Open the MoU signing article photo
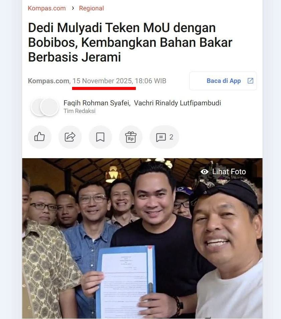The width and height of the screenshot is (281, 319). coord(142,238)
